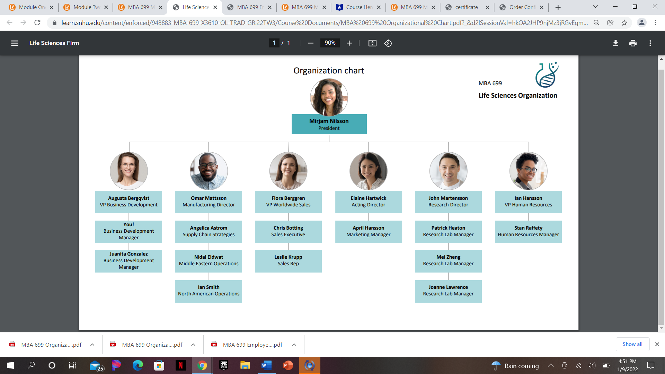
Task: Open Microsoft Word from taskbar
Action: tap(266, 365)
